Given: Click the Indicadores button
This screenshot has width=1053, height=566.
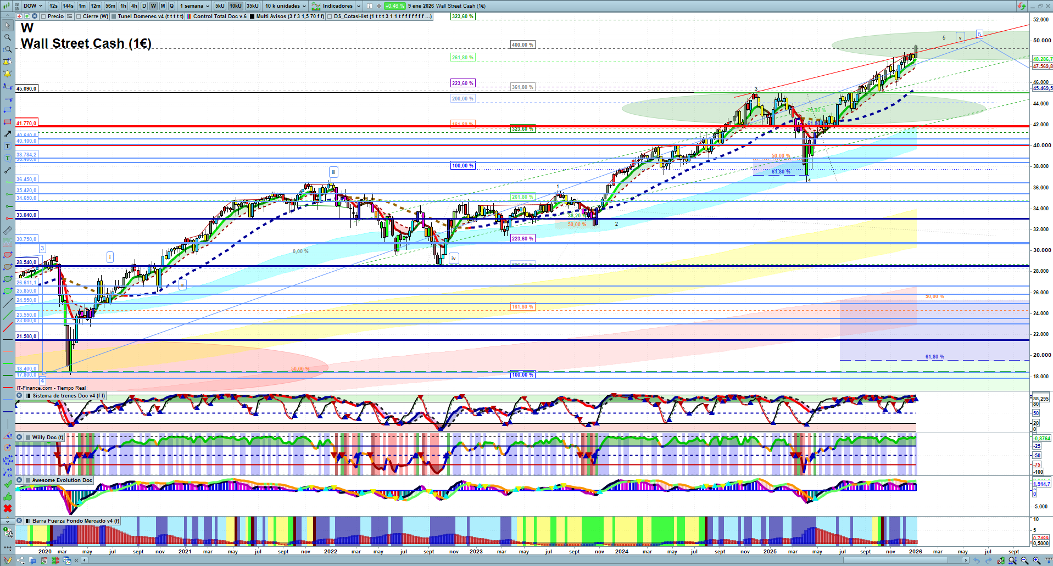Looking at the screenshot, I should click(337, 6).
